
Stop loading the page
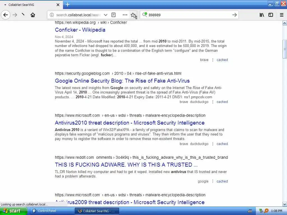[23, 15]
